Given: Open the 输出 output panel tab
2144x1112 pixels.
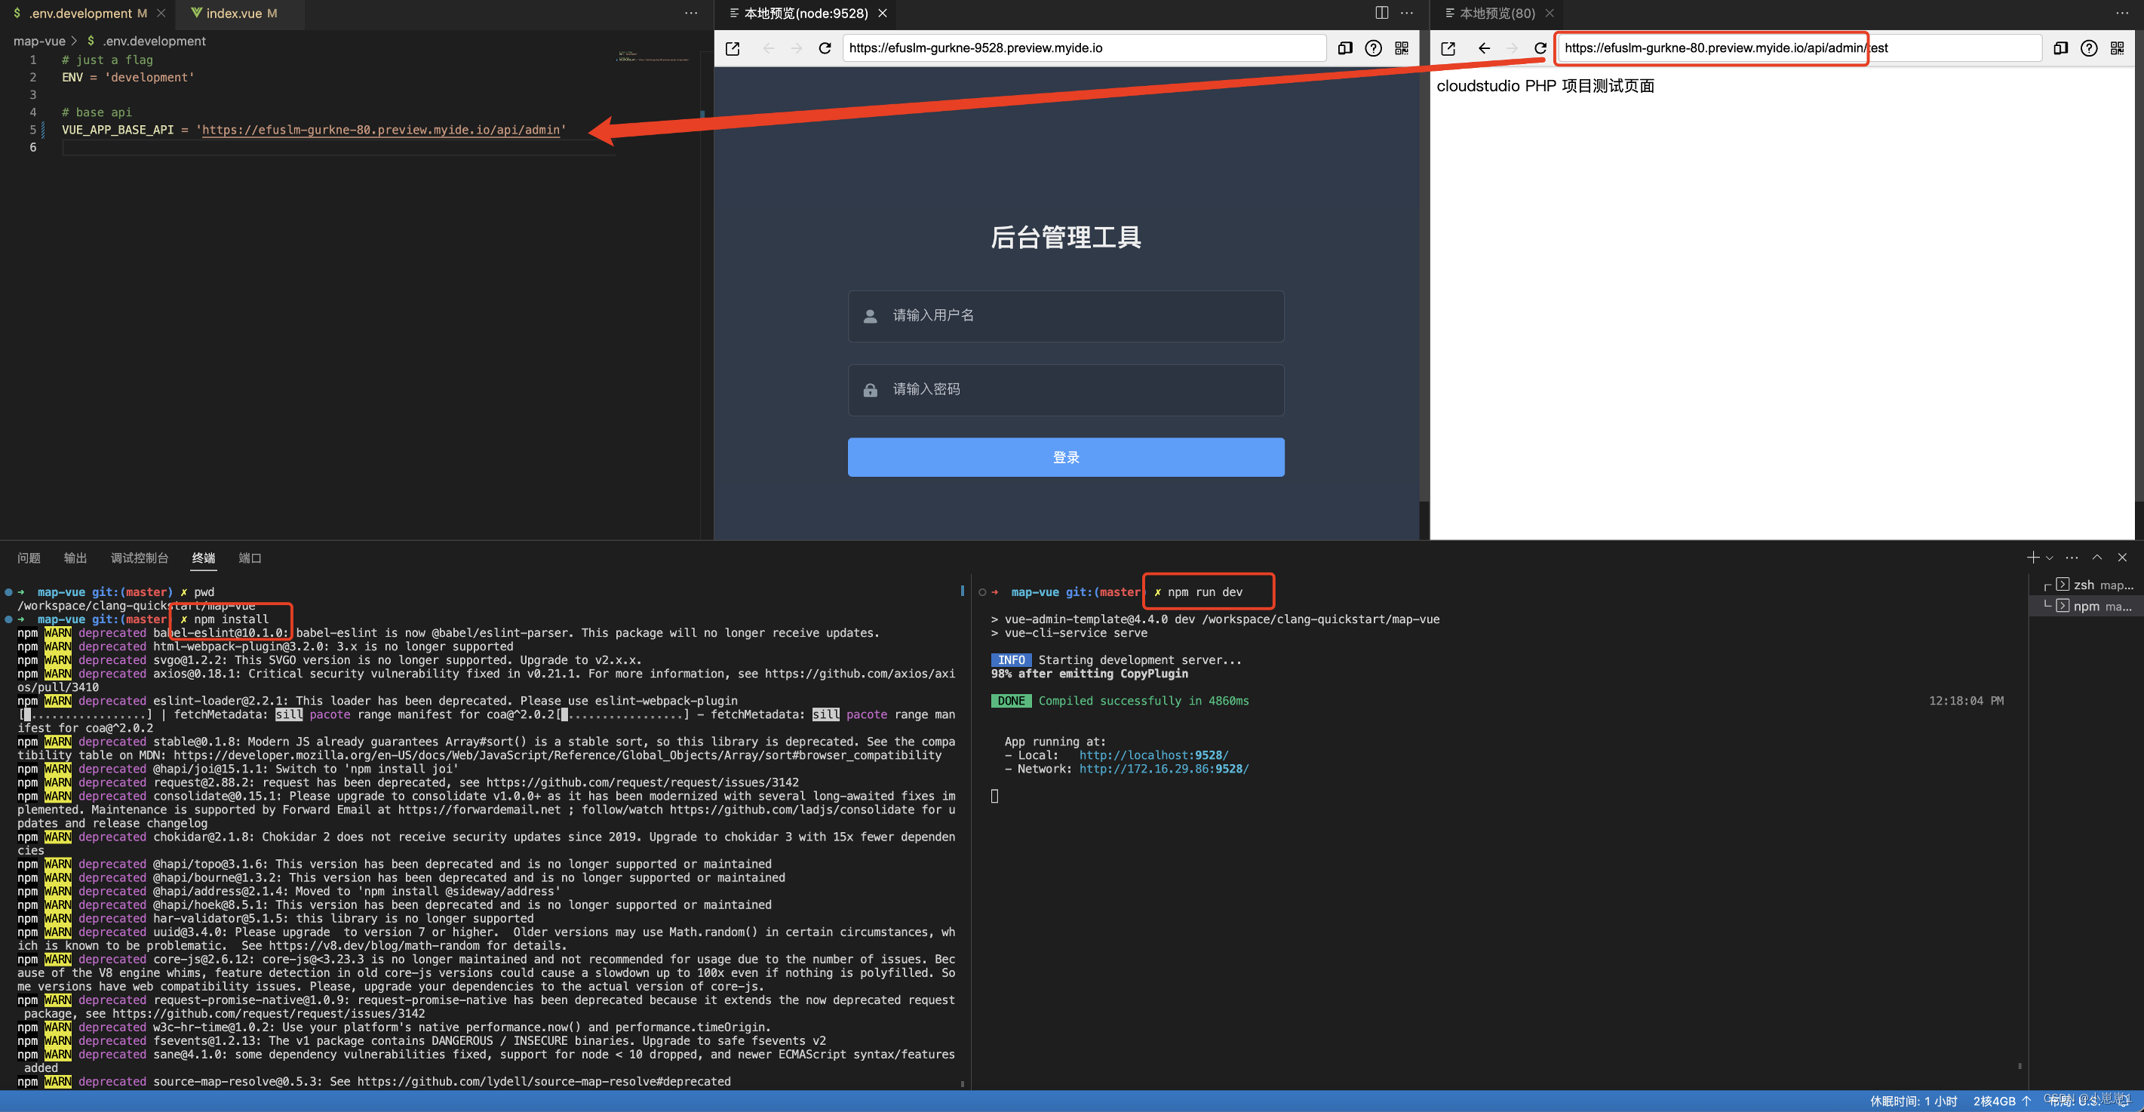Looking at the screenshot, I should click(75, 558).
